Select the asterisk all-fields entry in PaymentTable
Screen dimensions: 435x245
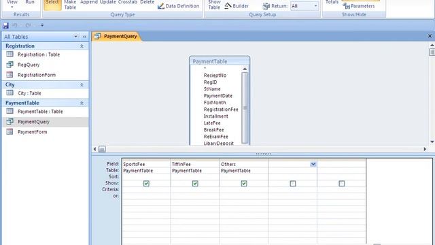pyautogui.click(x=205, y=68)
